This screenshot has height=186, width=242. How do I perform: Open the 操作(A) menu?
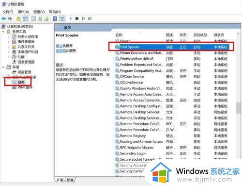click(x=23, y=12)
